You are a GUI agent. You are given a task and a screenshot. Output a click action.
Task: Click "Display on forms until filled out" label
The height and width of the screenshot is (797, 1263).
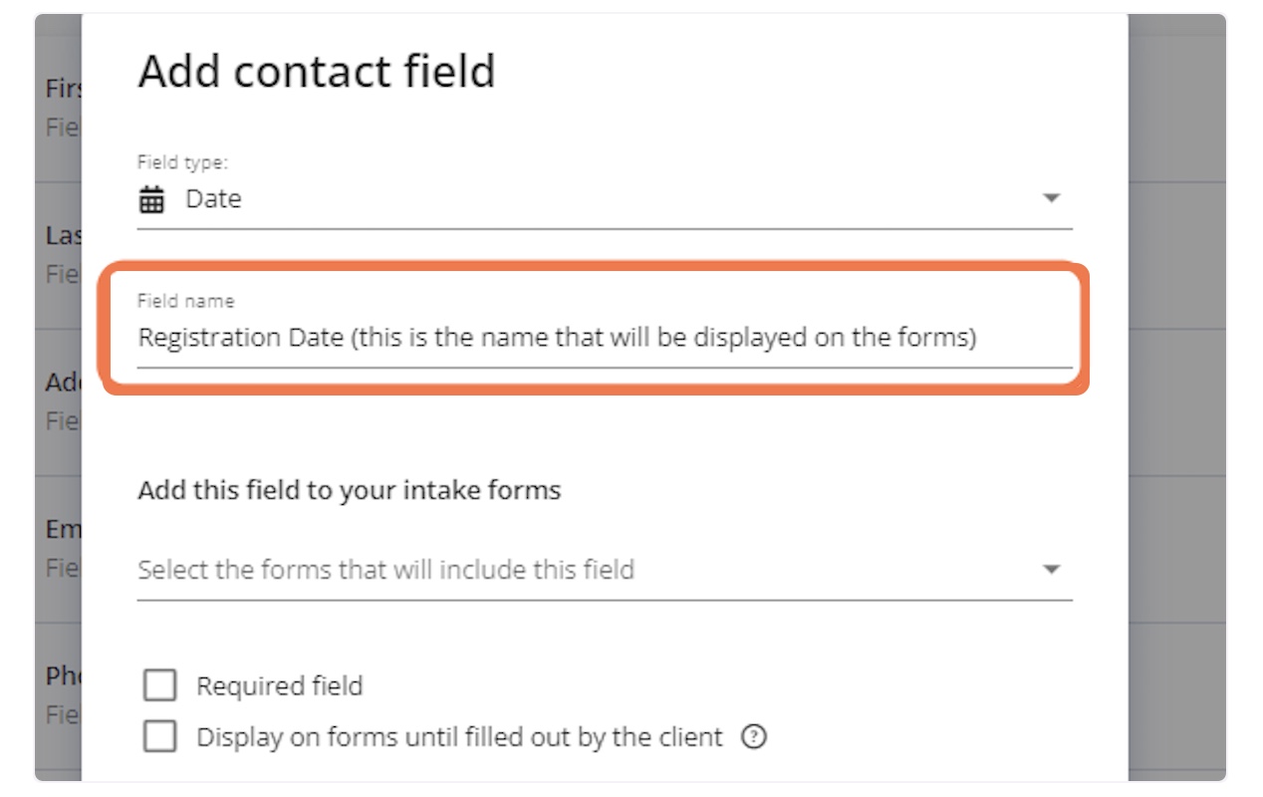click(459, 737)
